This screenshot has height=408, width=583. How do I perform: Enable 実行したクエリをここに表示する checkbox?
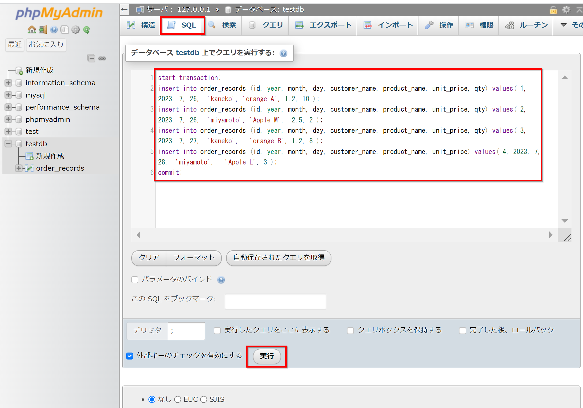217,330
